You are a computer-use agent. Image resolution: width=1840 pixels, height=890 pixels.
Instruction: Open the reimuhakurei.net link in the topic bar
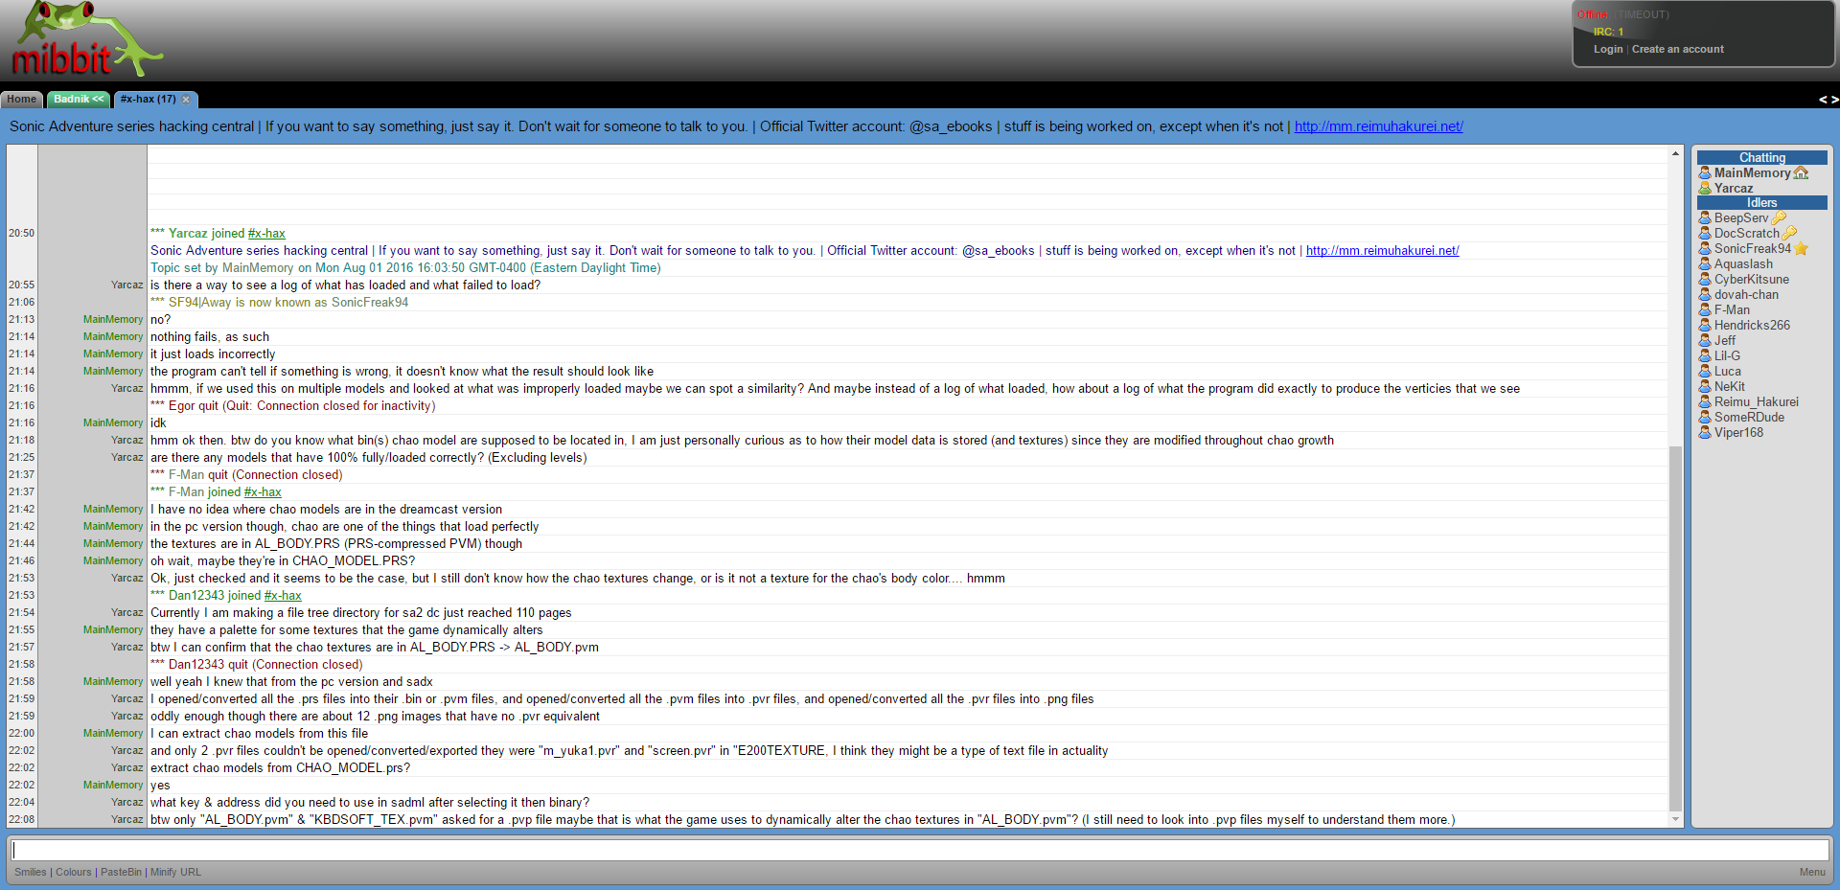[1378, 126]
